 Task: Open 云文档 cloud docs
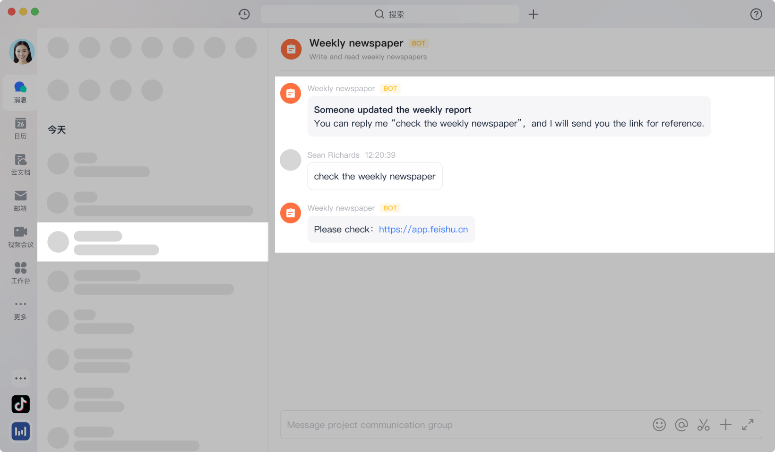(x=20, y=165)
